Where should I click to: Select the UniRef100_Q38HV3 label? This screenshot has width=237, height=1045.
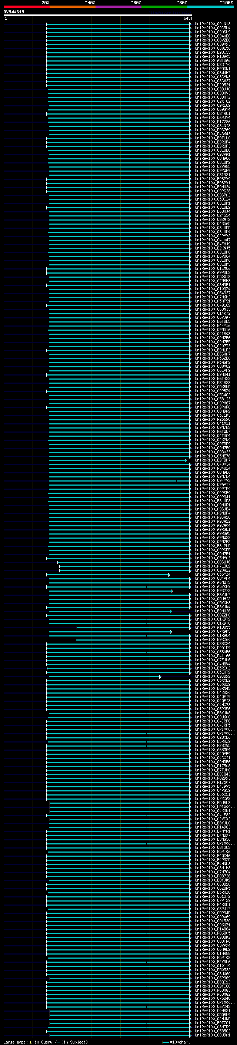click(x=213, y=93)
